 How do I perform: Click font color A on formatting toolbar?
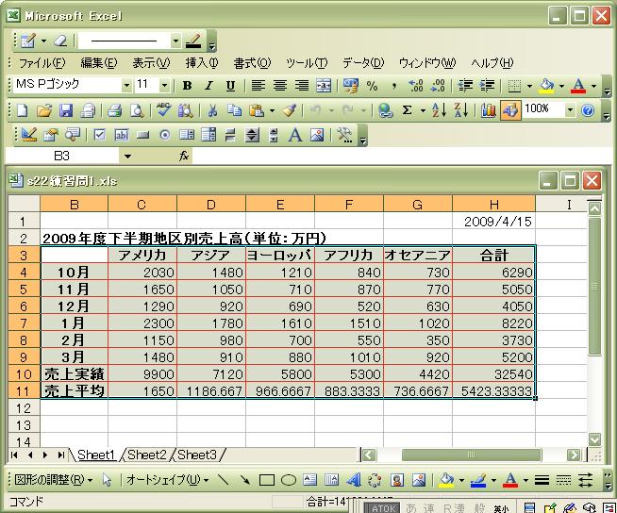578,86
